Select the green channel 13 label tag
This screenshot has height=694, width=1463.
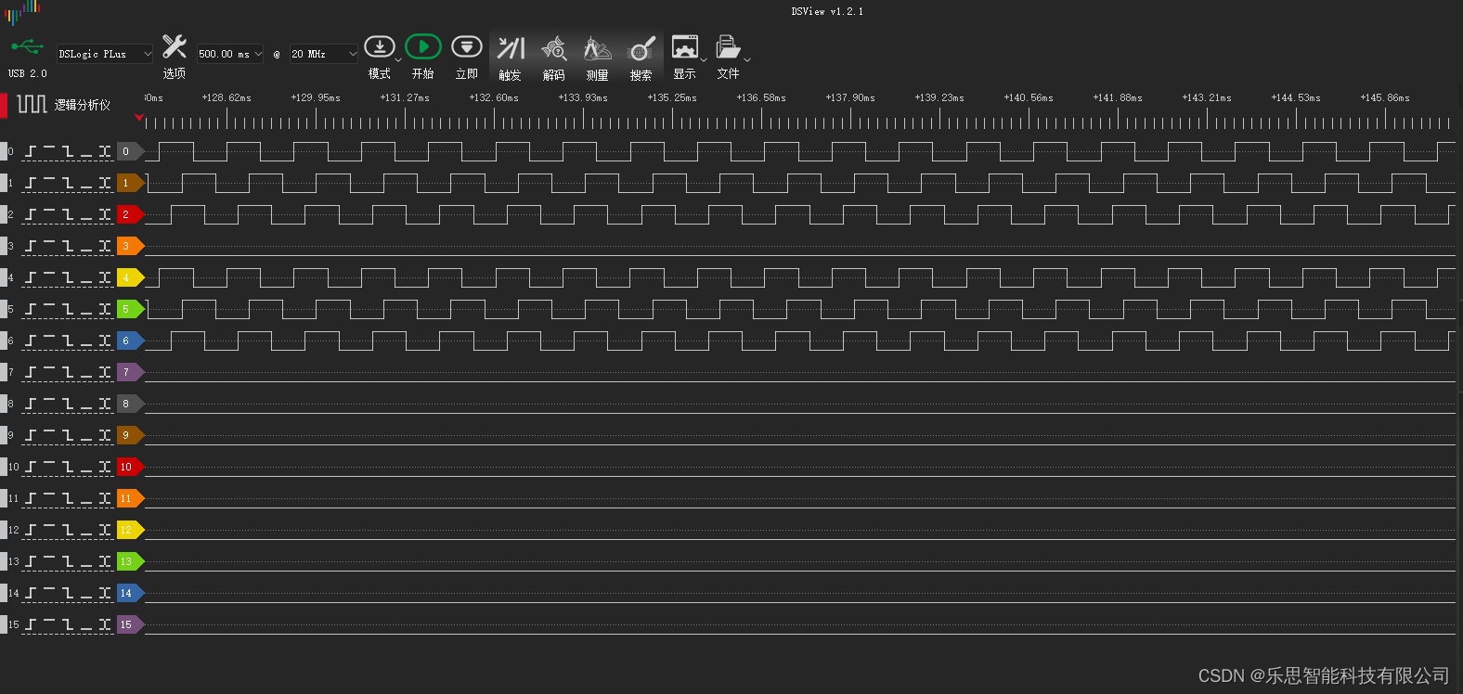click(130, 561)
